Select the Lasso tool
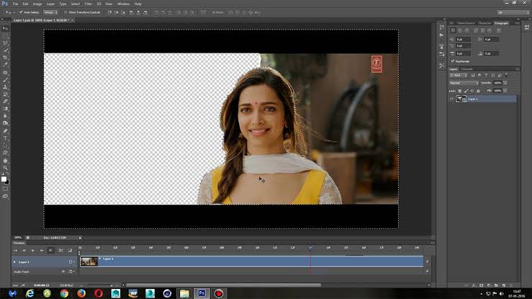Image resolution: width=532 pixels, height=299 pixels. click(x=5, y=43)
